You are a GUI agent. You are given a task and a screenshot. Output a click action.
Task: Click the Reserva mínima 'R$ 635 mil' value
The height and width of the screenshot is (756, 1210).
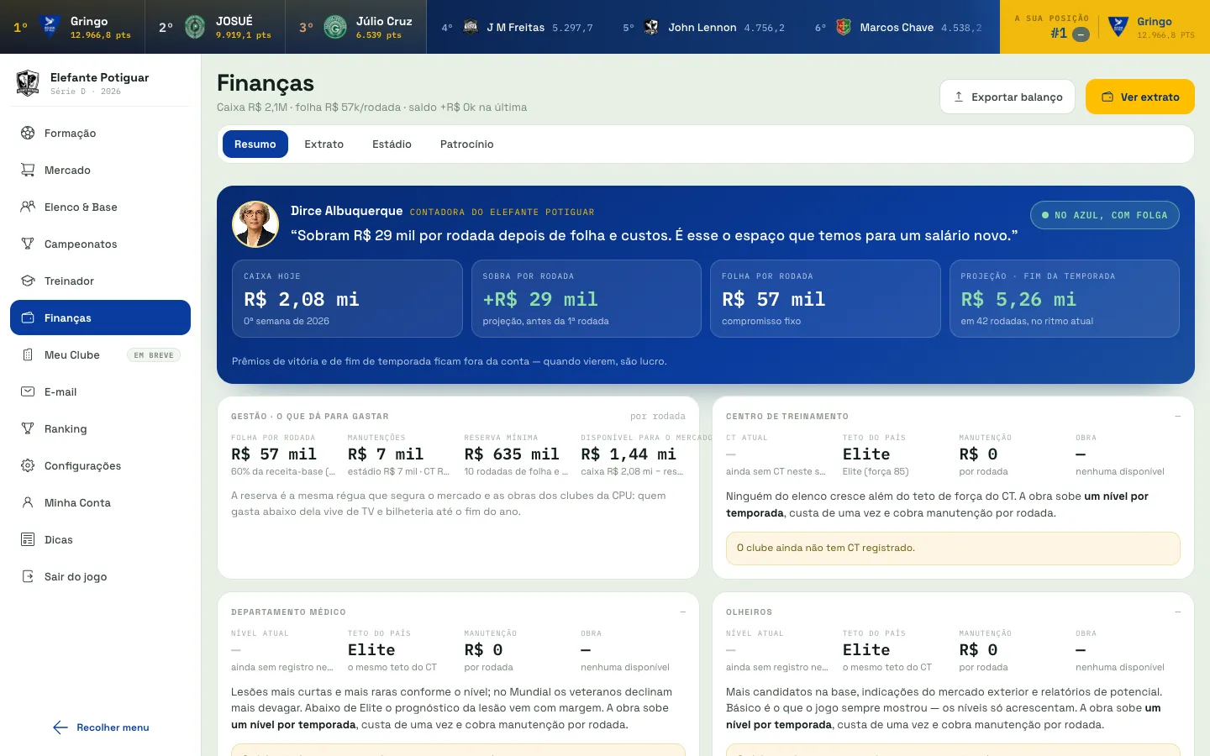tap(512, 454)
